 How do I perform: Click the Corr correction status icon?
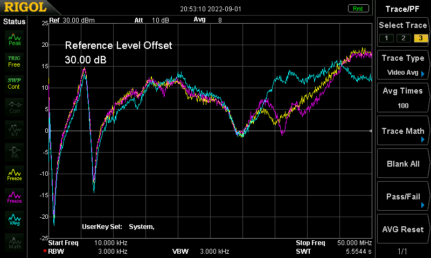[x=15, y=106]
